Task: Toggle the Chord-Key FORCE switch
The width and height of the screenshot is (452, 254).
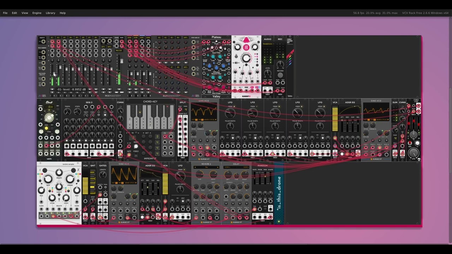Action: 136,155
